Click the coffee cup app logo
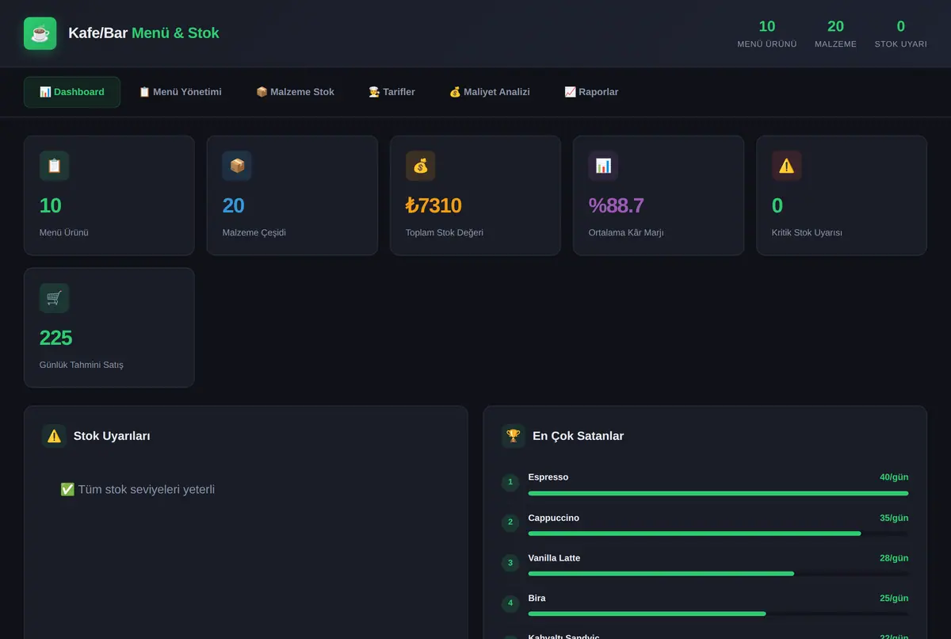This screenshot has width=951, height=639. 40,33
